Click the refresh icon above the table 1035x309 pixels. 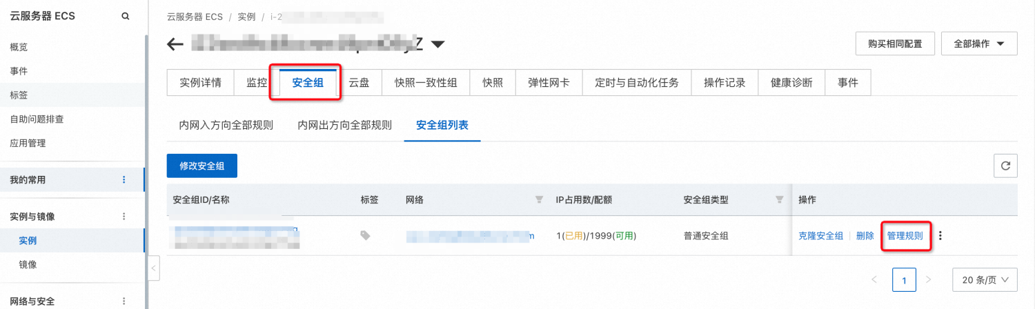1005,166
